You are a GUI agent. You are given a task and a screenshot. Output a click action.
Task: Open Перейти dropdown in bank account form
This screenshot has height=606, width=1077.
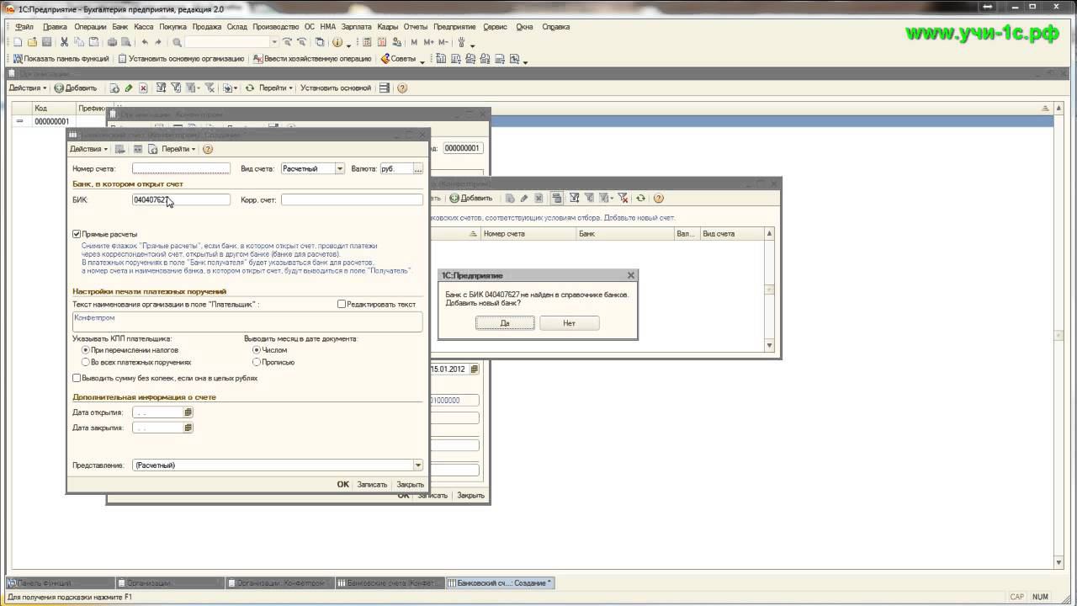(x=178, y=149)
